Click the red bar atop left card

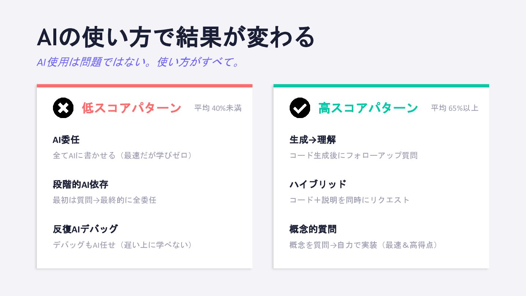pyautogui.click(x=144, y=86)
